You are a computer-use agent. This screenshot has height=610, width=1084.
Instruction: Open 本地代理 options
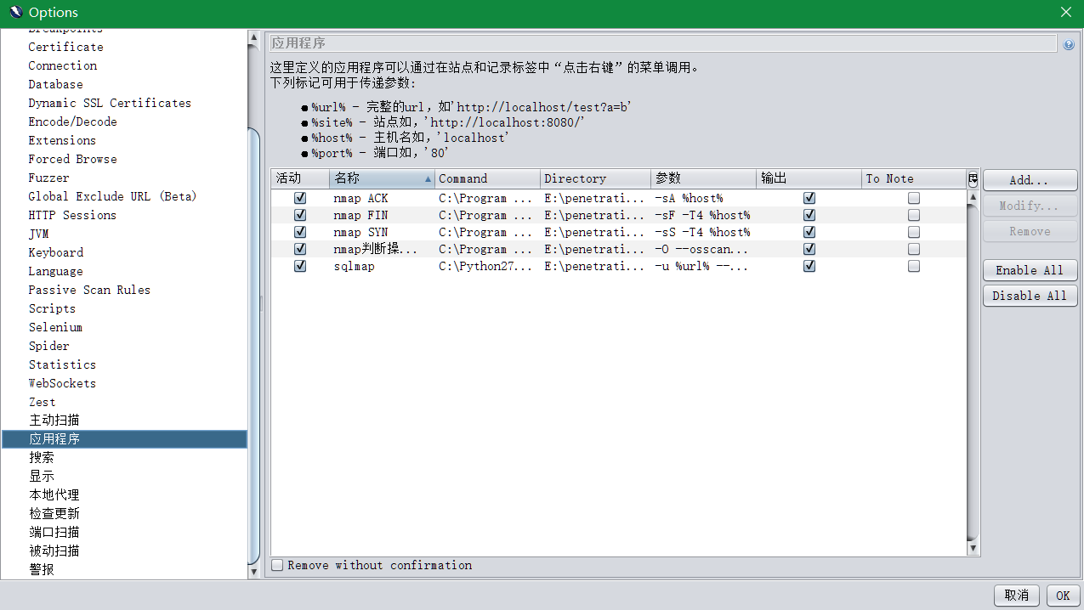[x=54, y=494]
